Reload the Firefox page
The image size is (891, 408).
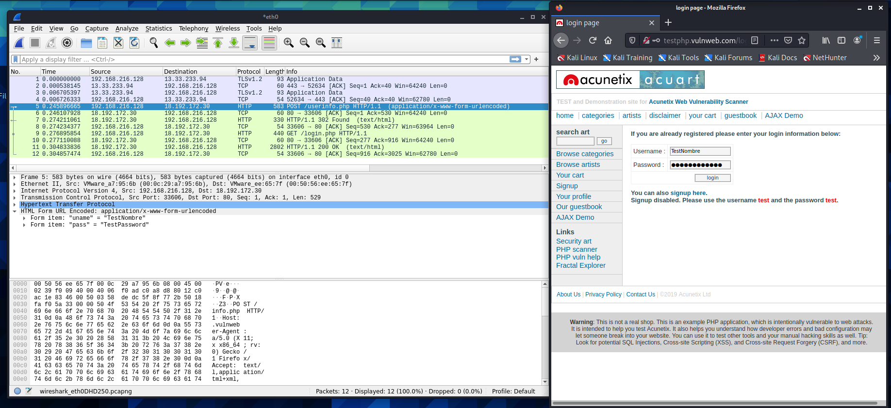593,40
